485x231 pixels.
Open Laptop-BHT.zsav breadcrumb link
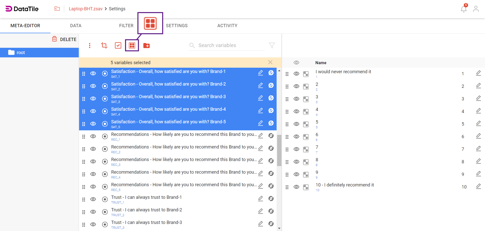86,9
